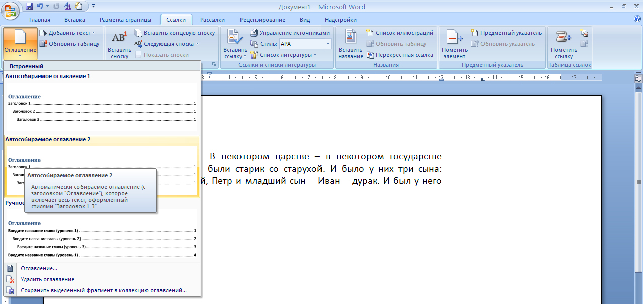Insert endnote with Вставить концевую сноску
Screen dimensions: 643x304
175,33
